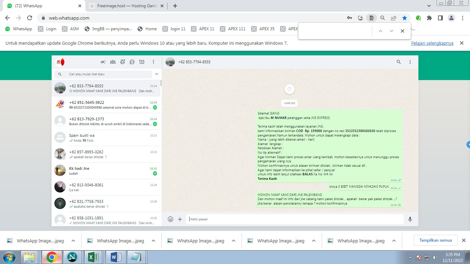Go to next find-in-page result
Image resolution: width=470 pixels, height=264 pixels.
click(x=391, y=31)
